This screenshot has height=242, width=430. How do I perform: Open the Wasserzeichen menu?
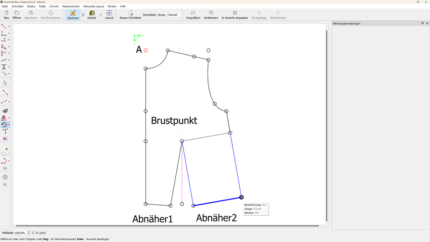[x=71, y=6]
